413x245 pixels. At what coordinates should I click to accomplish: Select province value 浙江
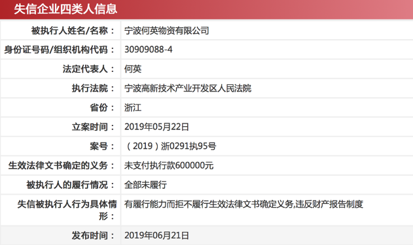(133, 108)
